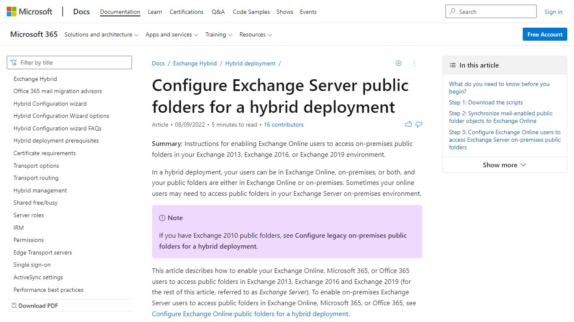This screenshot has height=322, width=574.
Task: Select Hybrid deployment prerequisites
Action: click(x=56, y=140)
